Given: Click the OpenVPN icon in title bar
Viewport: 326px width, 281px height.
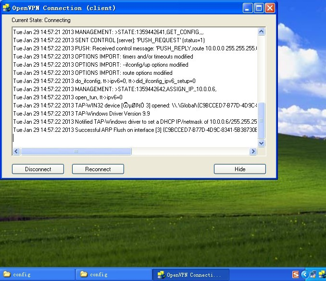Looking at the screenshot, I should (x=7, y=8).
